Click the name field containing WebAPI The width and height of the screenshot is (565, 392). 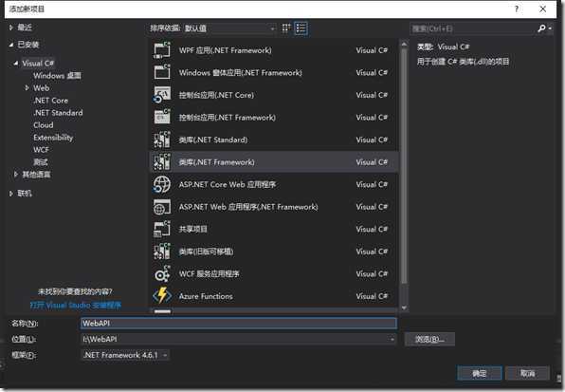(x=239, y=323)
